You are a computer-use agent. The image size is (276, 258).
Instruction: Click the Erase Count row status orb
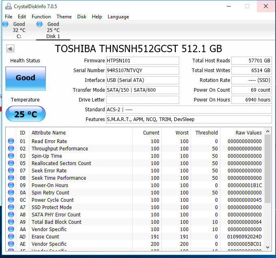(11, 237)
